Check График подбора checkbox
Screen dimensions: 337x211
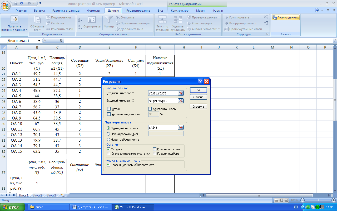(155, 154)
